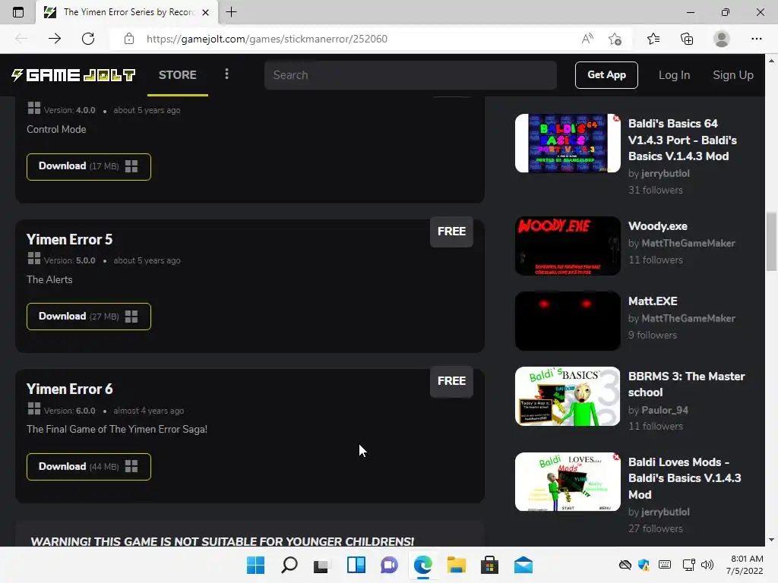Image resolution: width=778 pixels, height=583 pixels.
Task: Open the Collections icon
Action: 687,39
